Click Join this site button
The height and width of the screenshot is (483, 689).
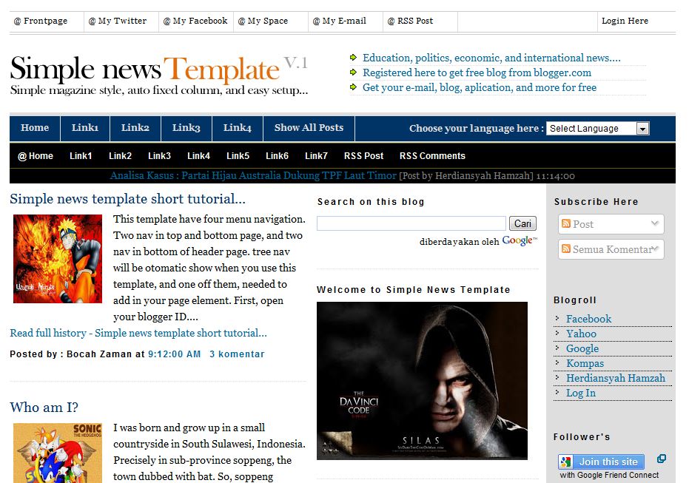[x=608, y=461]
